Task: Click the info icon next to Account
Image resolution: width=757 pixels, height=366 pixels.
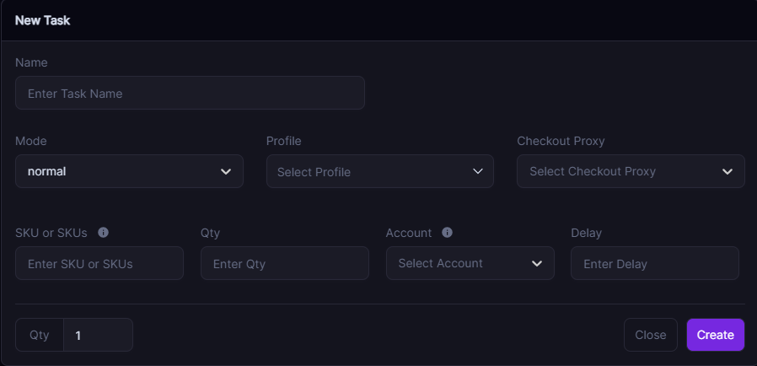Action: 448,233
